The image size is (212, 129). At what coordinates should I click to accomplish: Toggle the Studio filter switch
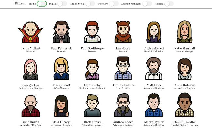[42, 4]
